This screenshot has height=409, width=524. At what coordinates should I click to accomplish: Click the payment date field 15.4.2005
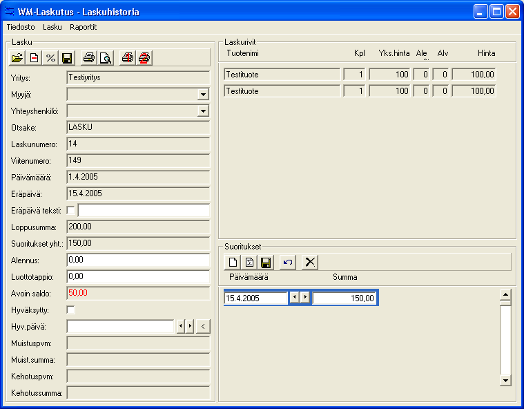click(x=256, y=298)
